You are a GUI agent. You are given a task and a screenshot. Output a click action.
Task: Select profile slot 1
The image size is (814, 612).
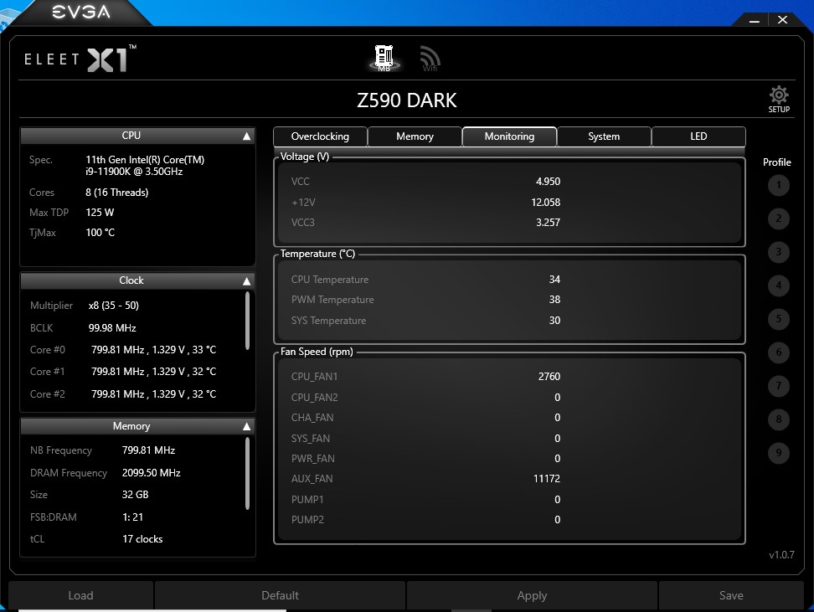pos(778,185)
